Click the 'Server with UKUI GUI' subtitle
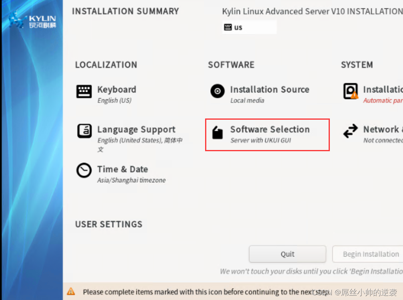Screen dimensions: 403x300 (x=261, y=140)
